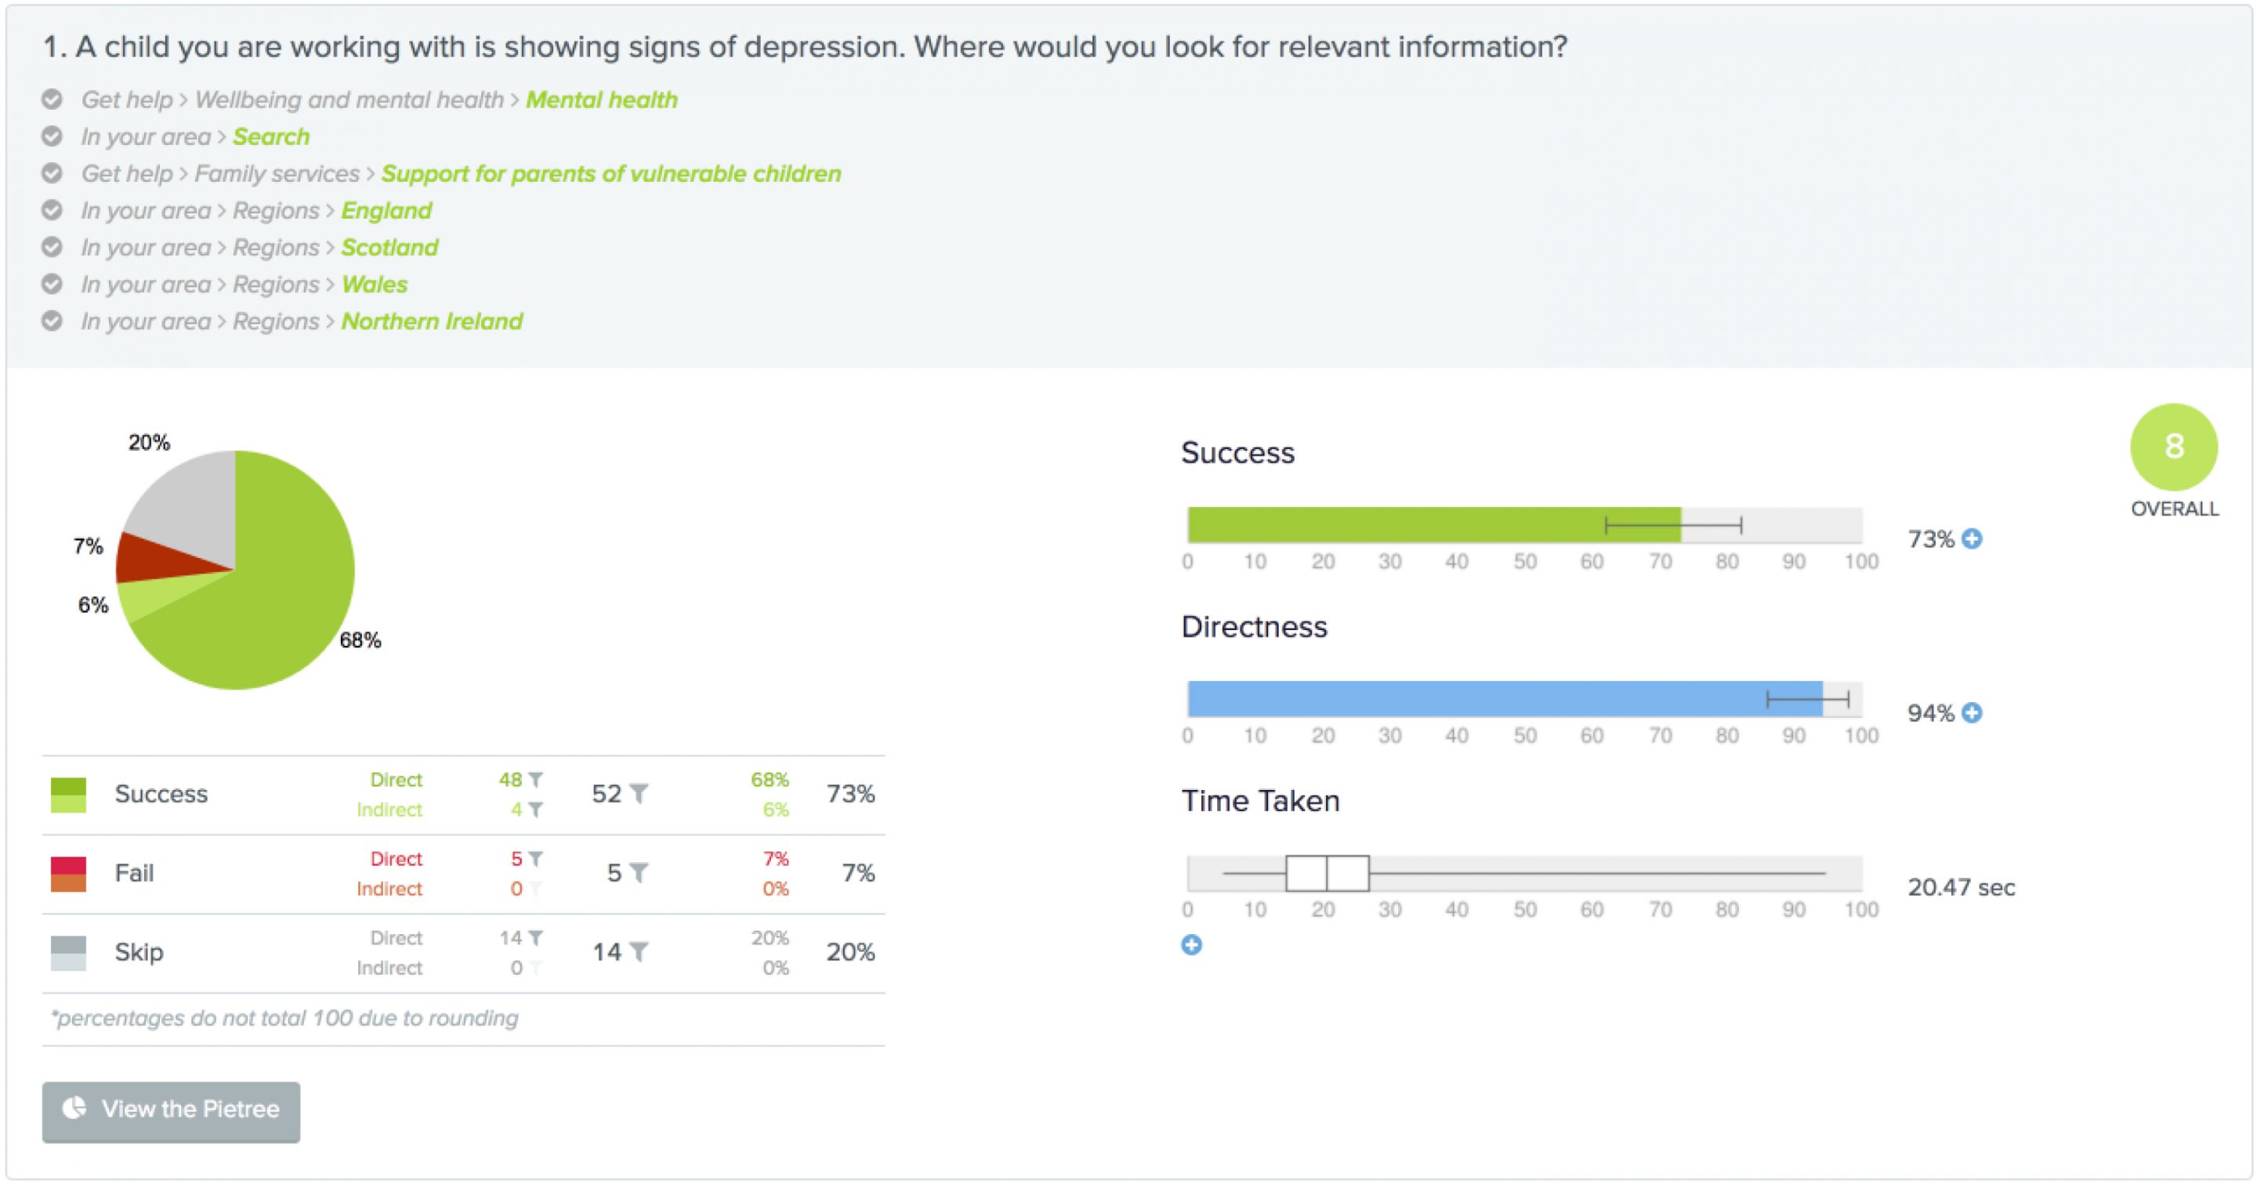Click the Wales correct answer link
2257x1185 pixels.
pyautogui.click(x=374, y=284)
